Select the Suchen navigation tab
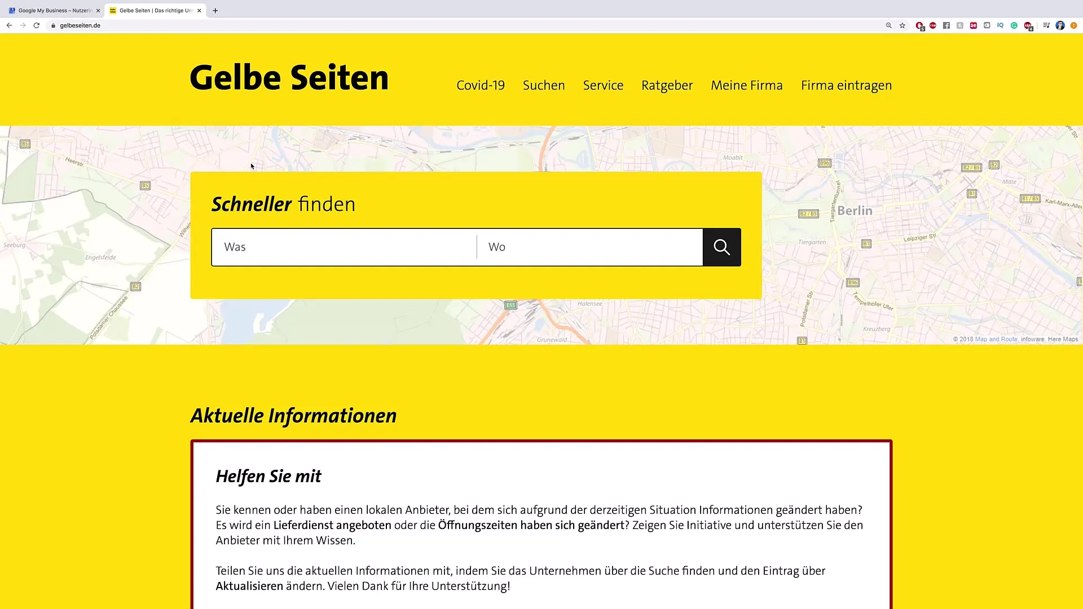 544,85
